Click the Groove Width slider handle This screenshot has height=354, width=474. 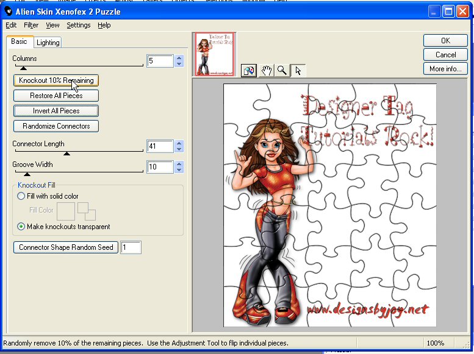27,174
